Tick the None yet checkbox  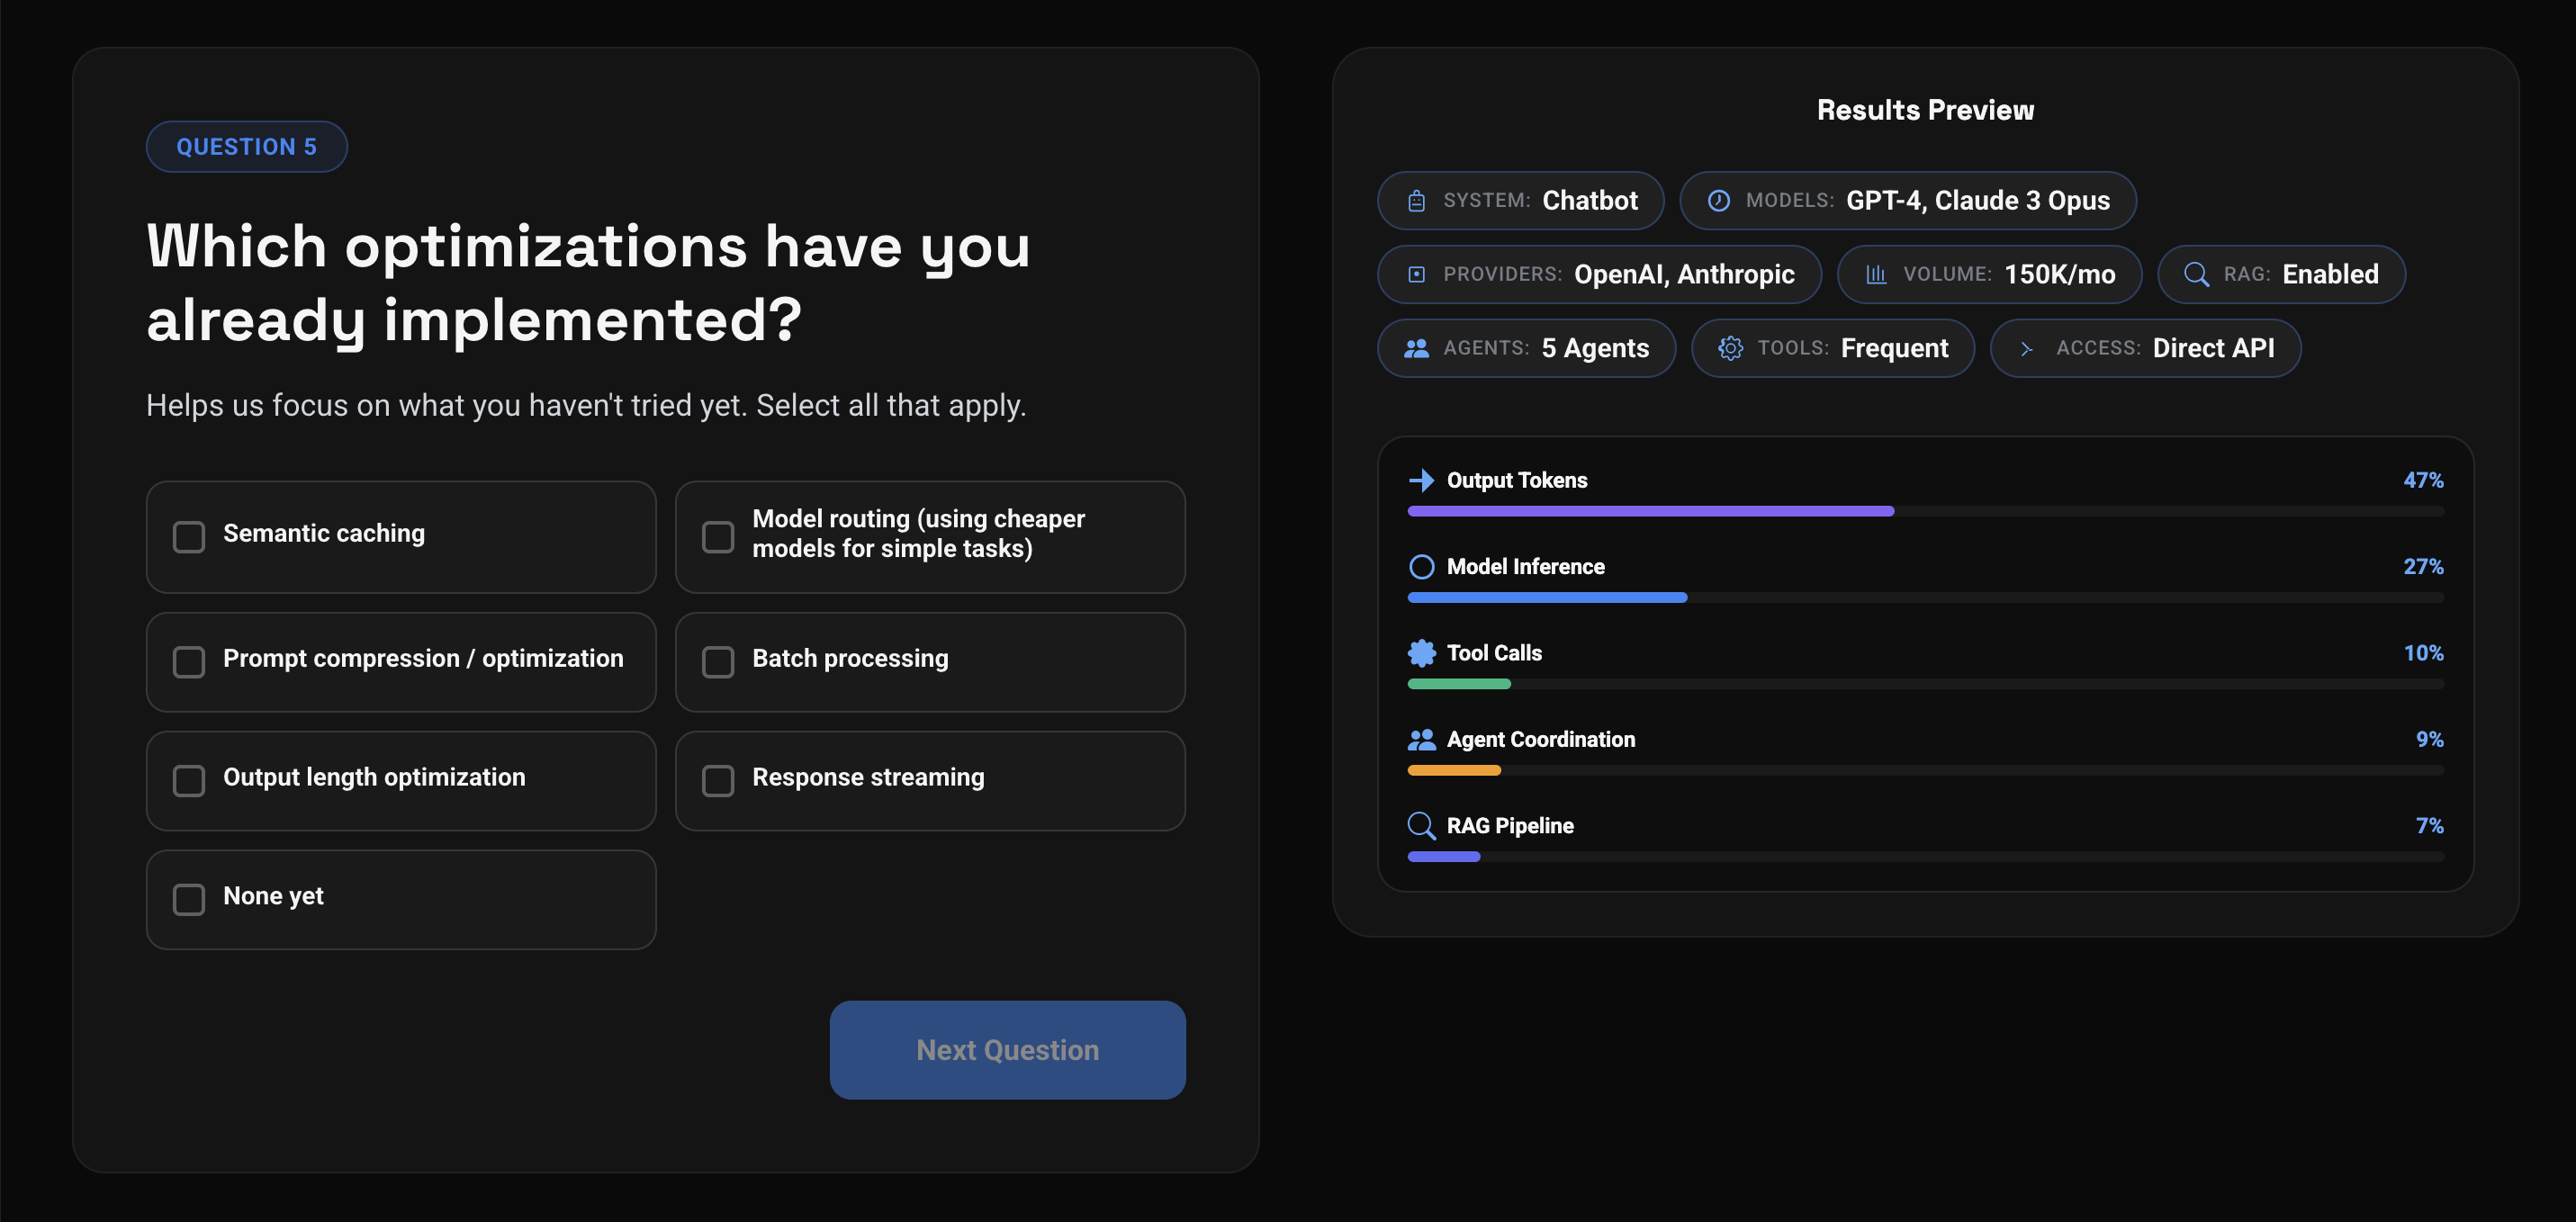(x=189, y=899)
